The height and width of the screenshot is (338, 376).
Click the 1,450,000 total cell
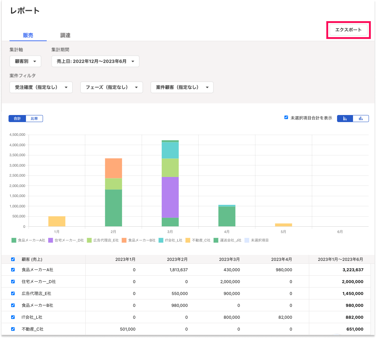(353, 293)
